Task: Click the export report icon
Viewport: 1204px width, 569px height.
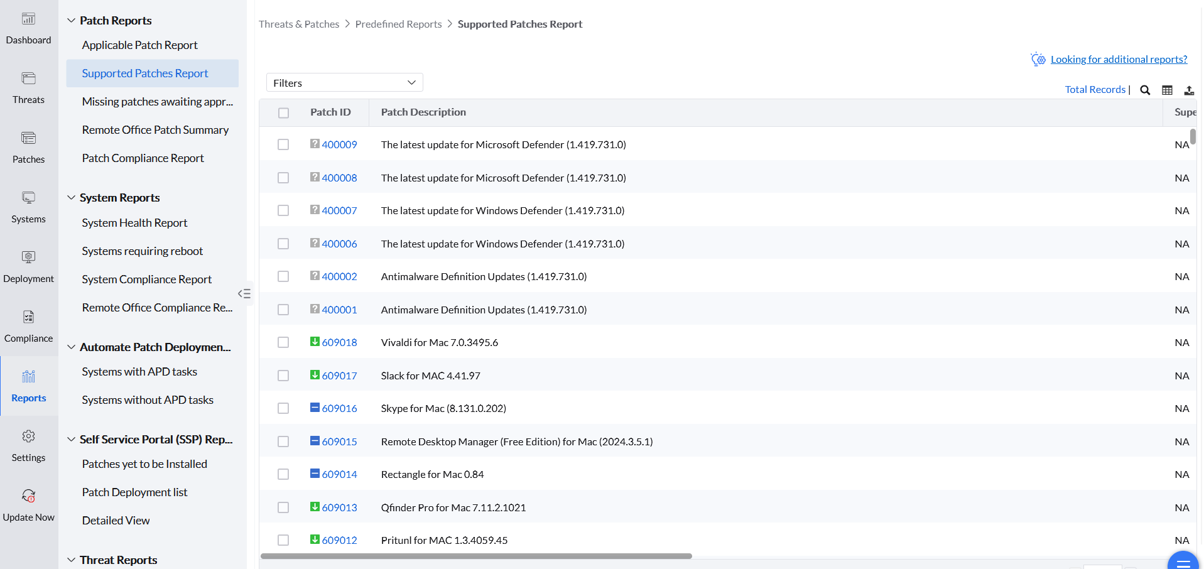Action: click(1189, 90)
